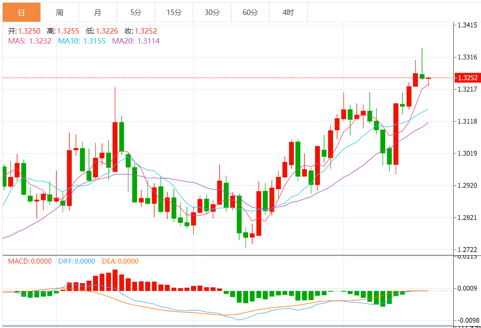The height and width of the screenshot is (328, 481).
Task: Click the MA10: 1.3155 indicator label
Action: click(x=82, y=41)
